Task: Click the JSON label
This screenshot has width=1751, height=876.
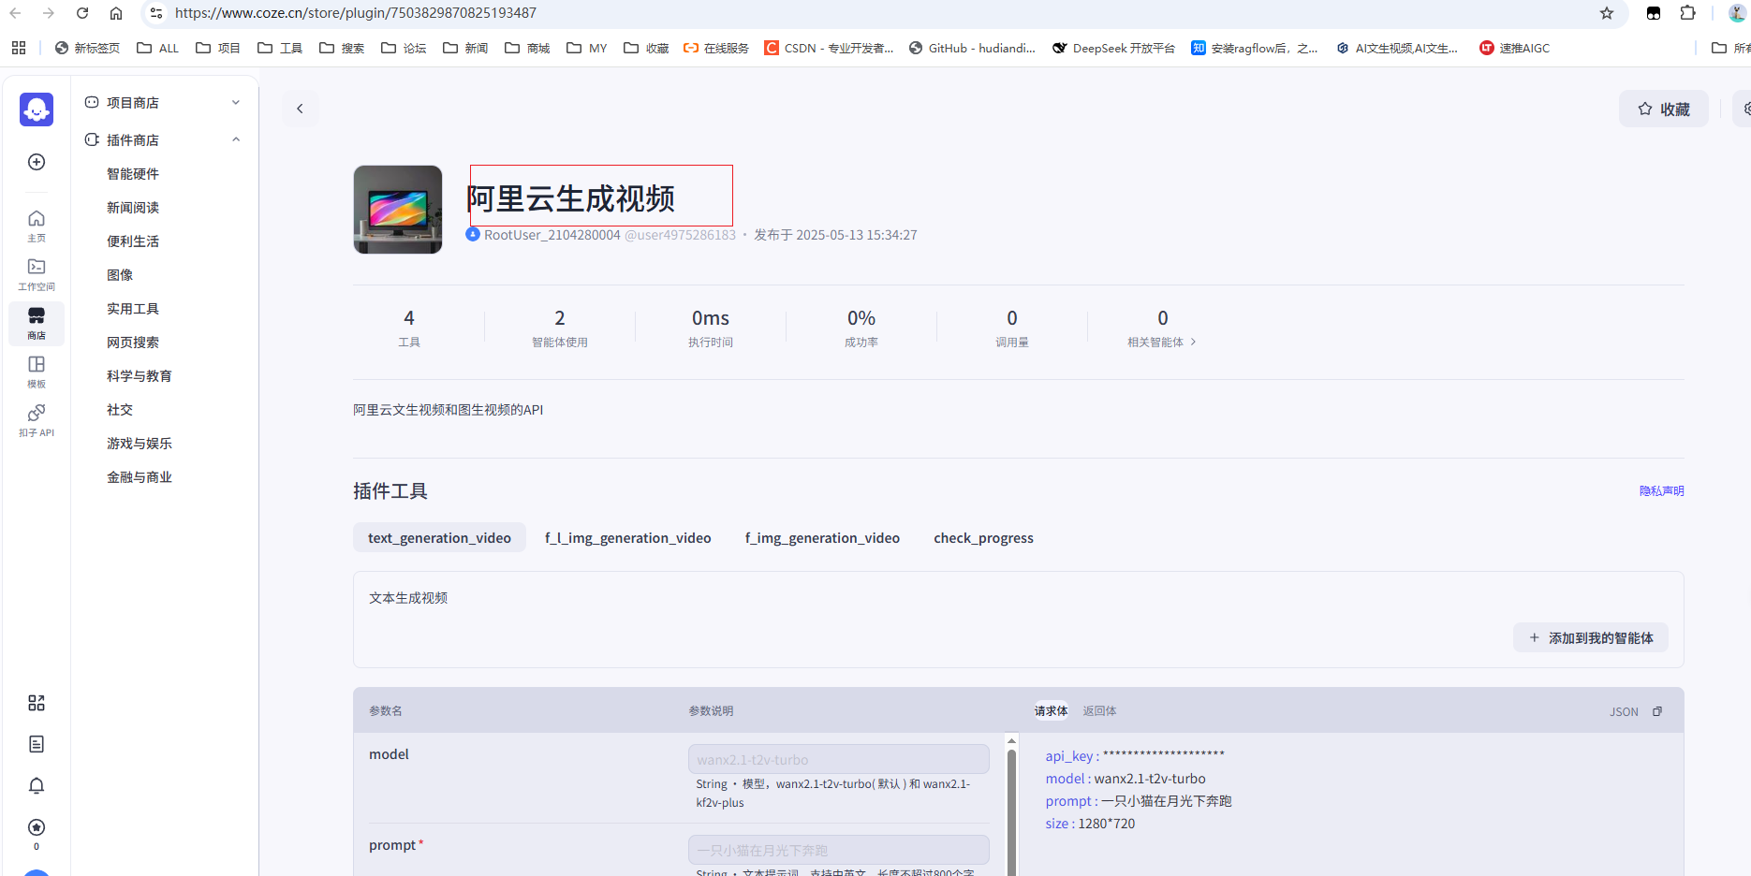Action: (1624, 712)
